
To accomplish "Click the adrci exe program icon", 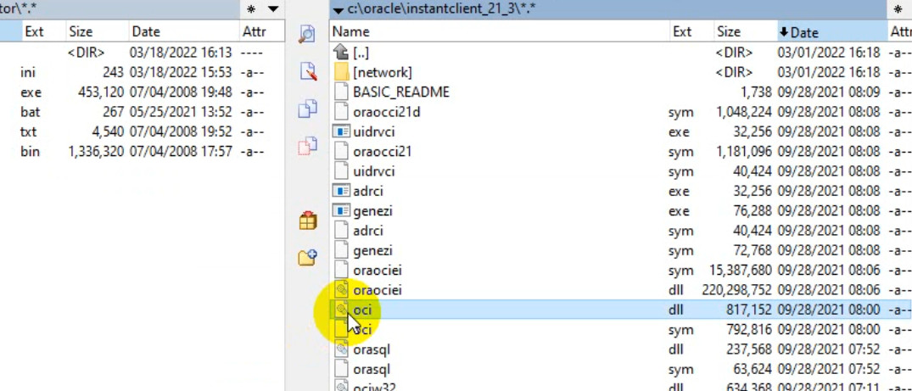I will pos(341,191).
